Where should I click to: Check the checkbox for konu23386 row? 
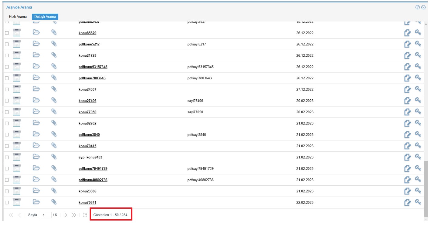7,191
